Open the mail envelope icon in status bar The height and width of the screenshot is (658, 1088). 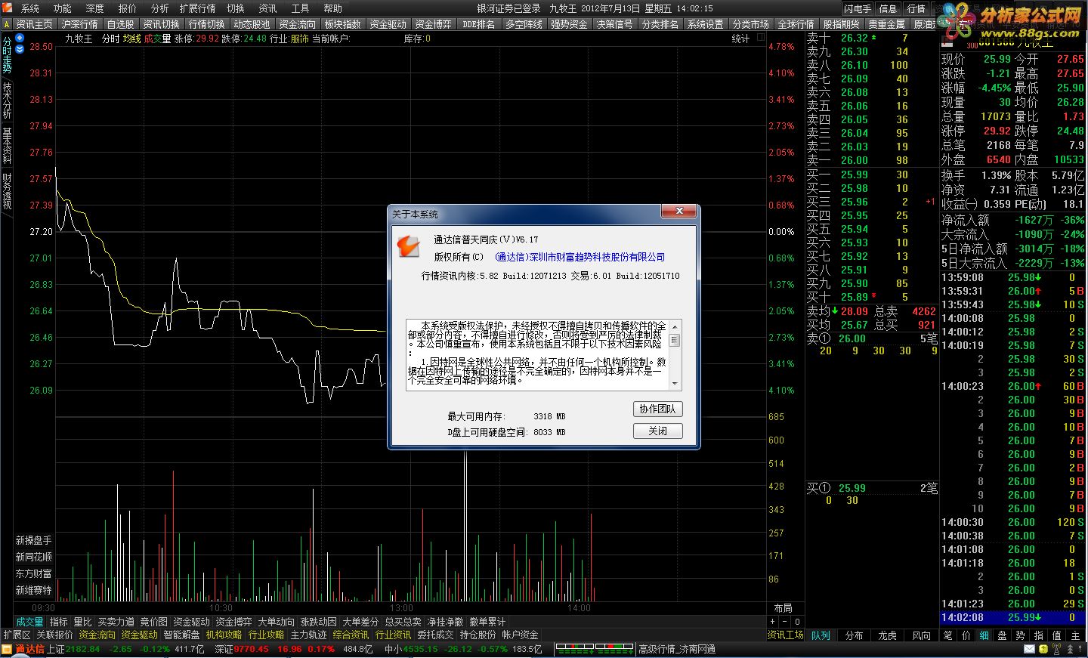coord(1029,649)
